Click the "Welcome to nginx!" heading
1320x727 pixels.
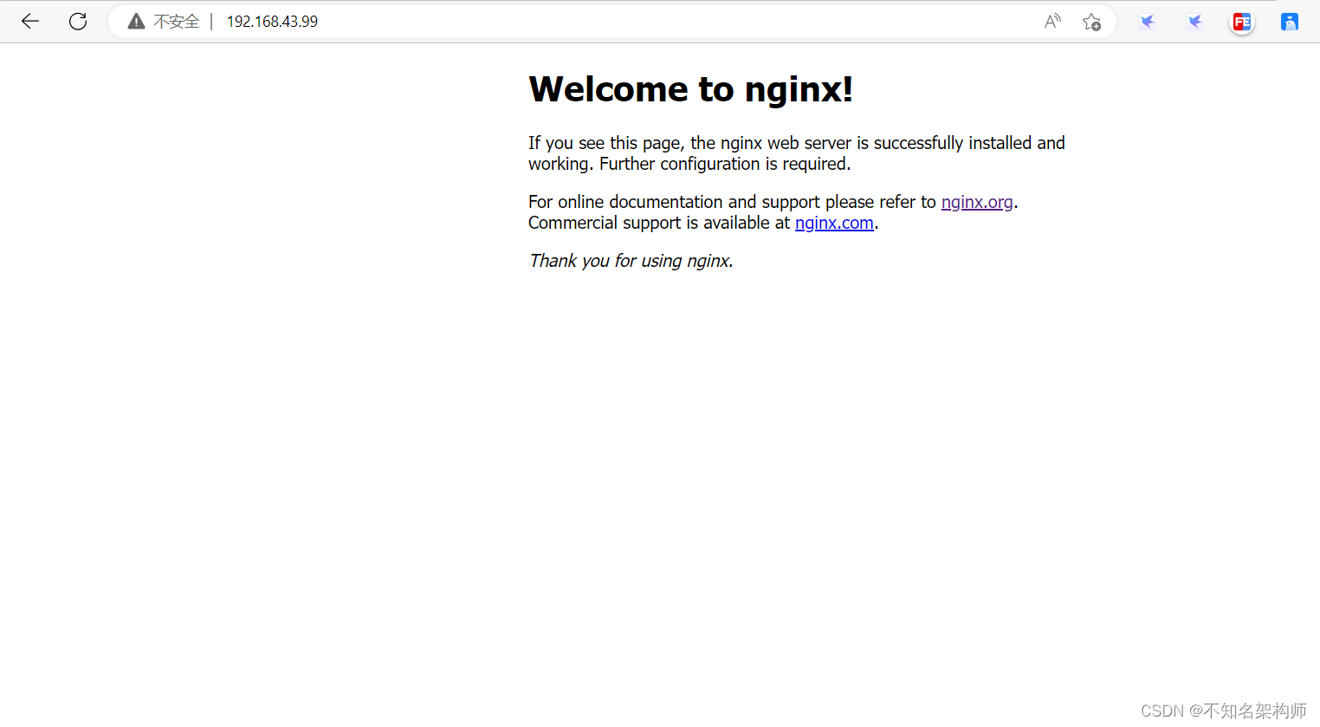pyautogui.click(x=691, y=89)
